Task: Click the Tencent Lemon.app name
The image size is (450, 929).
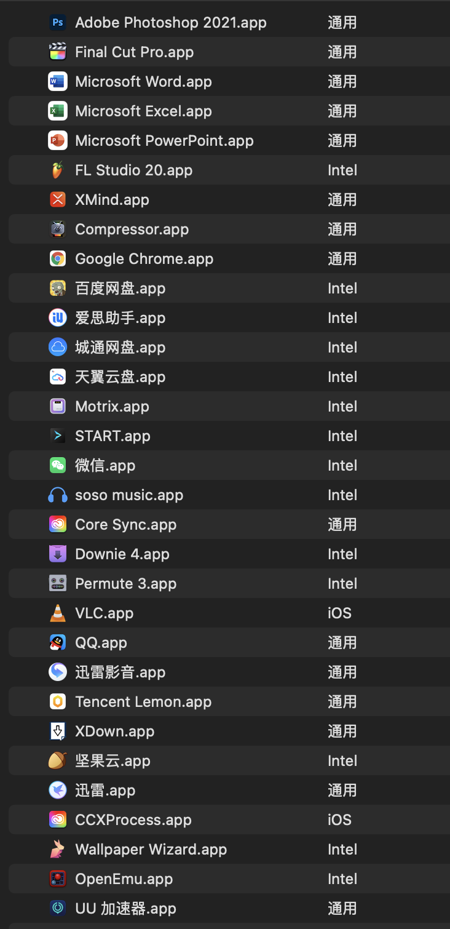Action: 143,702
